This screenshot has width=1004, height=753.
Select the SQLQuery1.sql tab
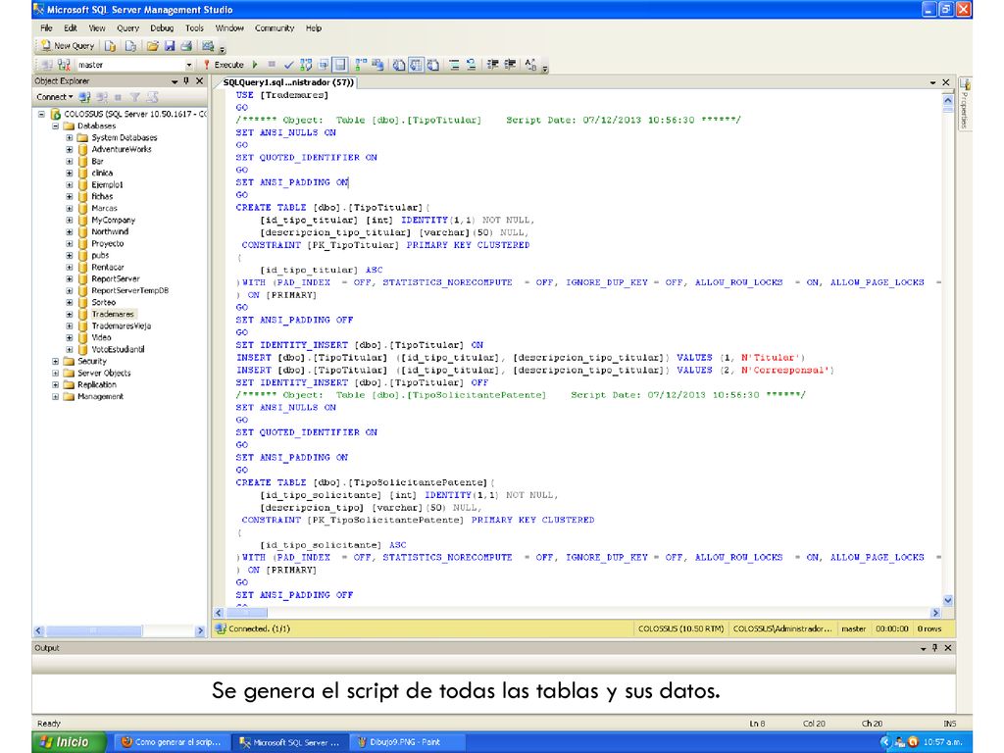tap(287, 82)
